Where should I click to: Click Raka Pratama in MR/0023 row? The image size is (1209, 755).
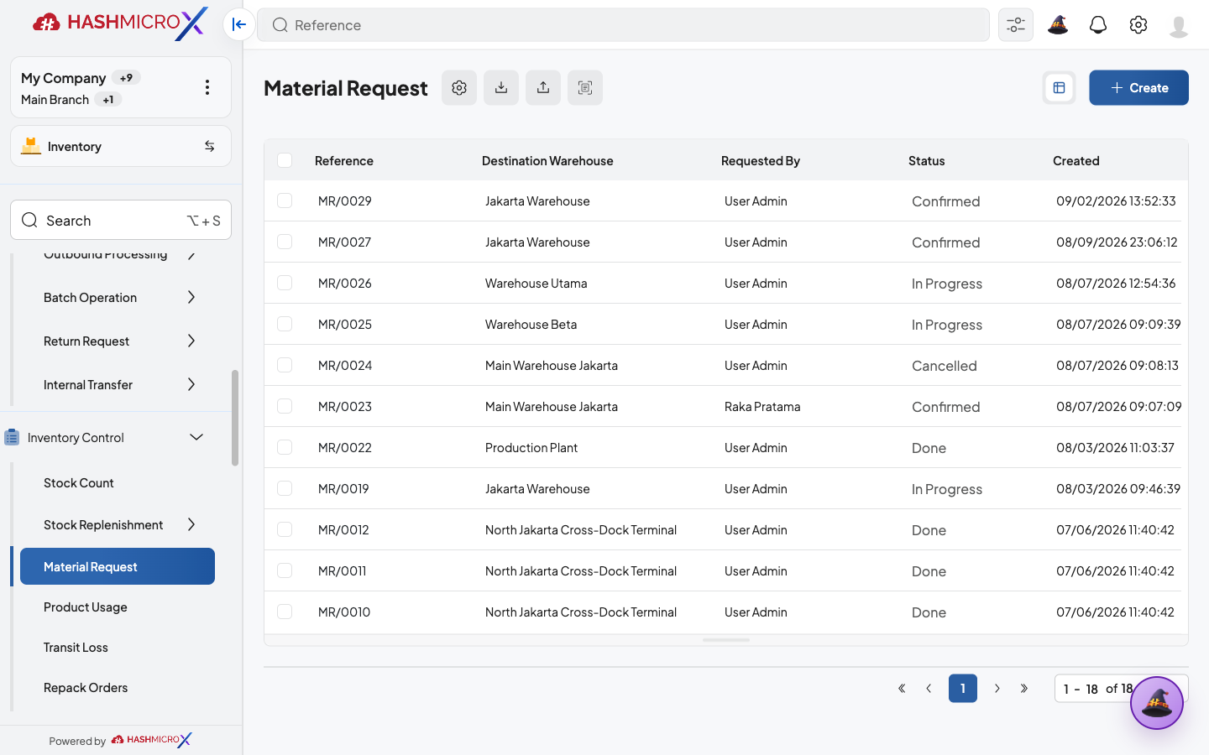click(x=762, y=406)
